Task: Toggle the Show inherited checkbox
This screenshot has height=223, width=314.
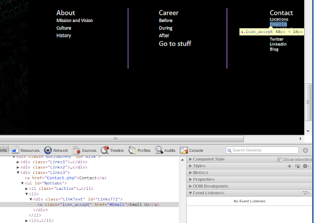Action: pyautogui.click(x=279, y=159)
